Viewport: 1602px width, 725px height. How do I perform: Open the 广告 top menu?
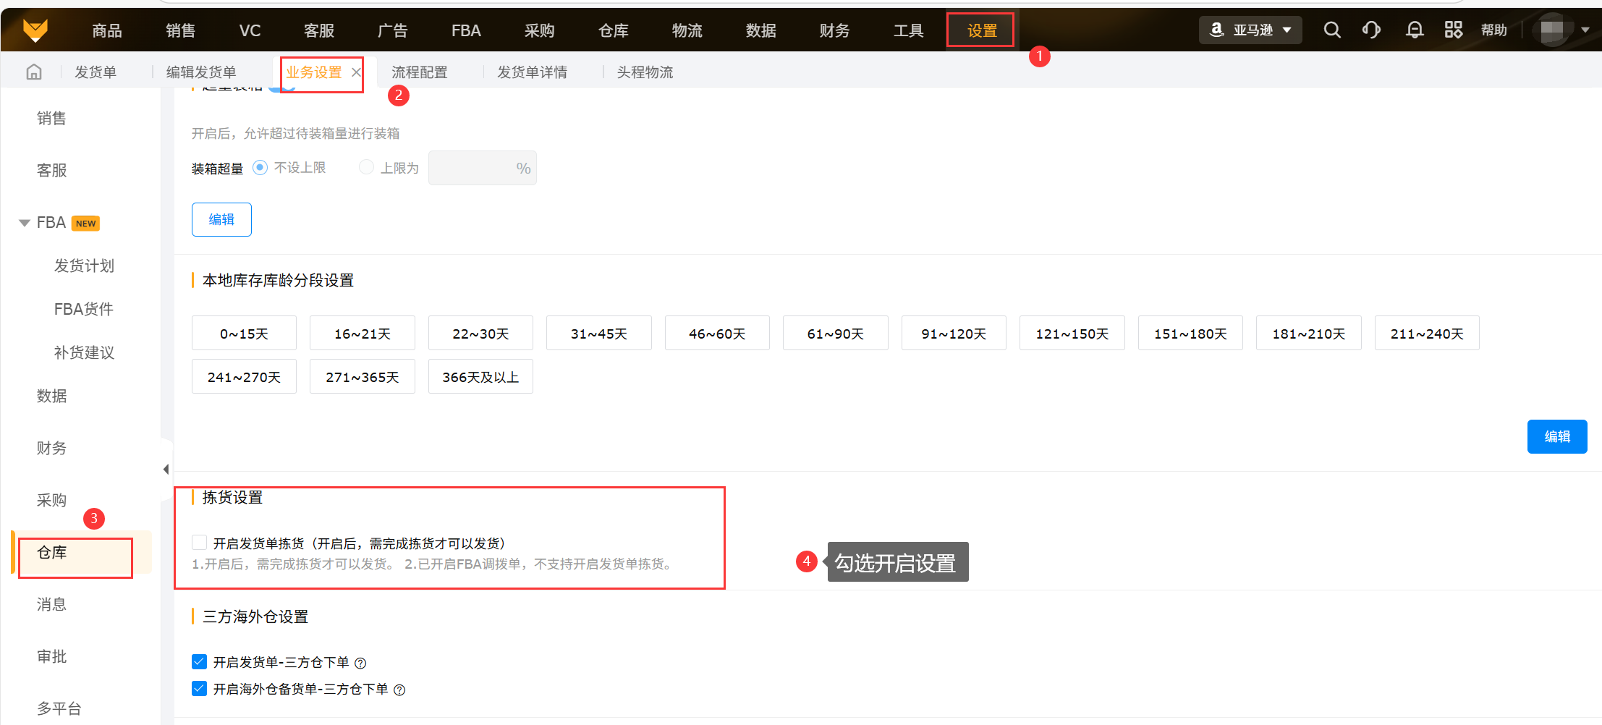[x=393, y=30]
